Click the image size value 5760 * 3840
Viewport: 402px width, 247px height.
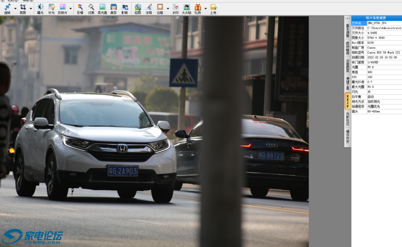click(x=376, y=38)
